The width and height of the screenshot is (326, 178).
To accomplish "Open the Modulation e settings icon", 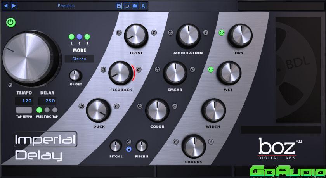I will [206, 33].
